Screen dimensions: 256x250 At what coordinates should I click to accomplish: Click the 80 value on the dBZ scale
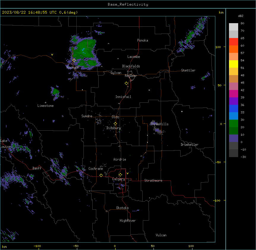(242, 23)
